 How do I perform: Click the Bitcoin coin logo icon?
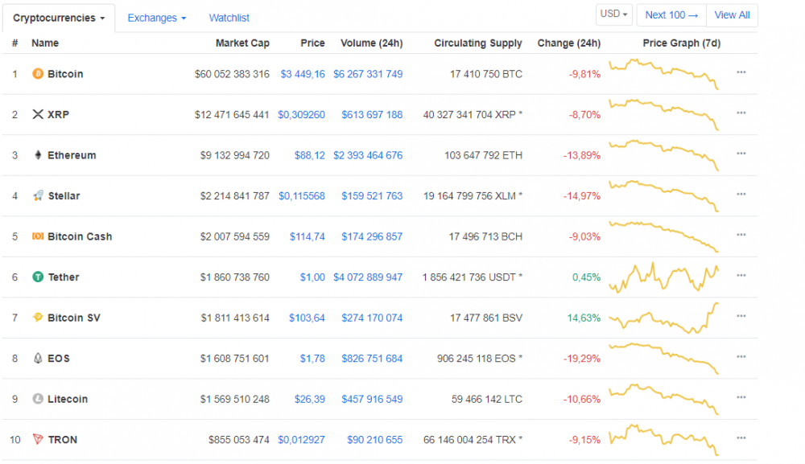tap(38, 74)
